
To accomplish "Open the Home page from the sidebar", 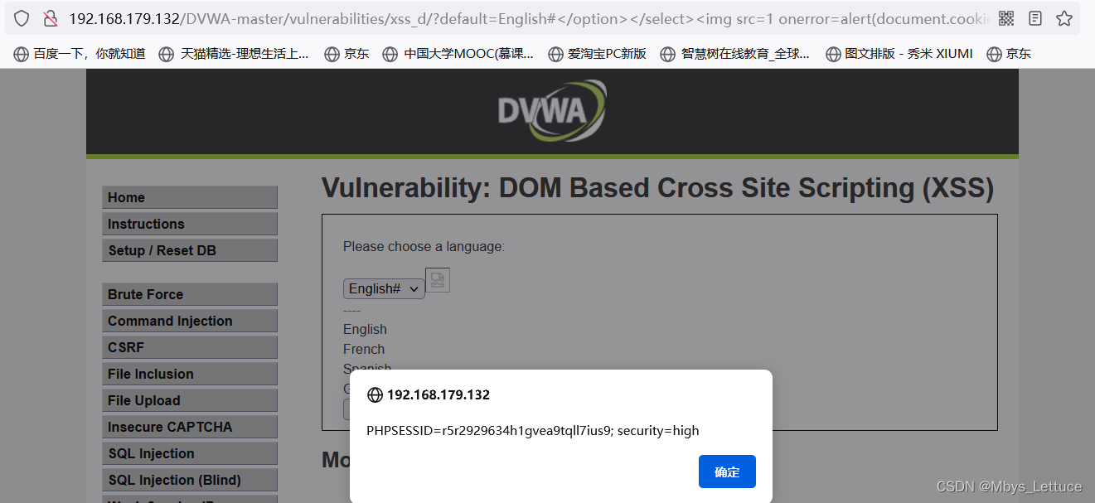I will (x=189, y=197).
